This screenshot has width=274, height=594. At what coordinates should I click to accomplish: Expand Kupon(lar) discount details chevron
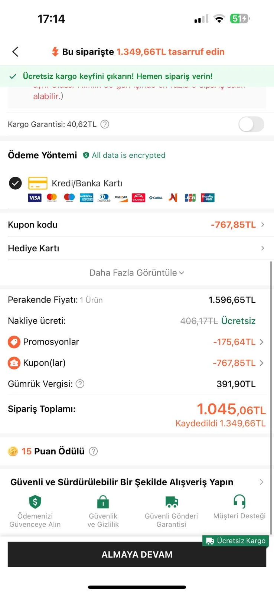tap(262, 363)
